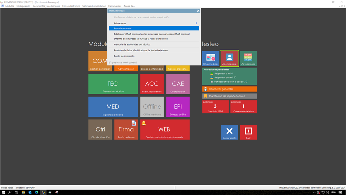This screenshot has width=346, height=195.
Task: Select Agenda personal in Herramientas menu
Action: coord(154,28)
